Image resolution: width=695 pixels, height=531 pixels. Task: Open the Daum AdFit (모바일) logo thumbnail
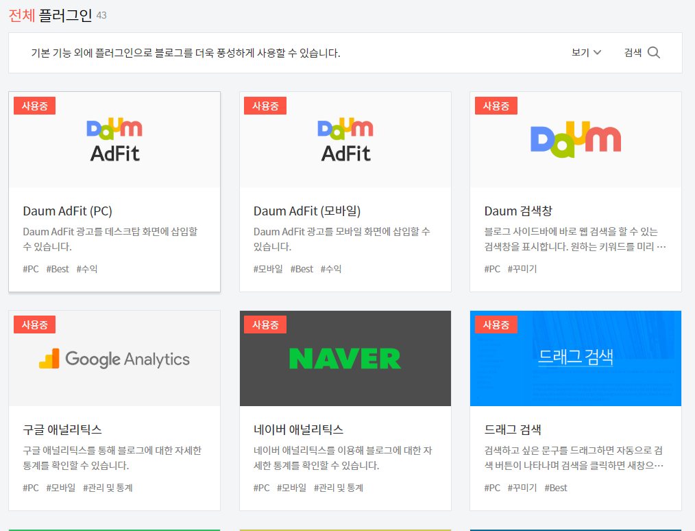pos(345,140)
